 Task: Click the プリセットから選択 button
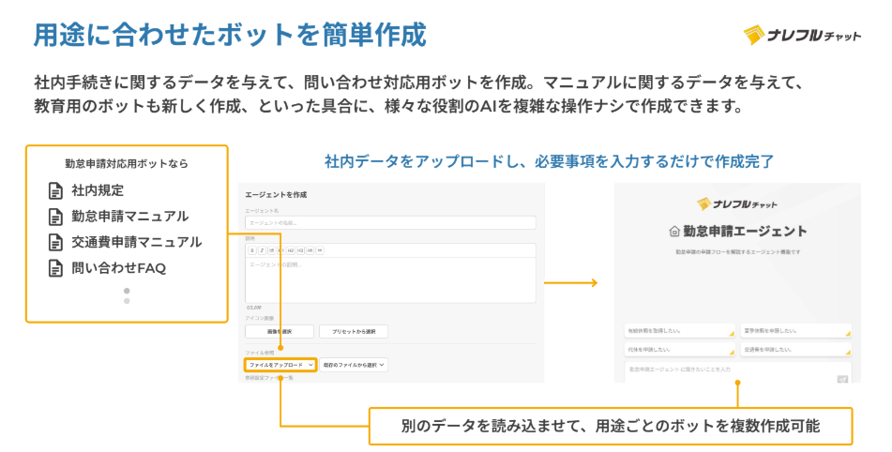pos(354,331)
